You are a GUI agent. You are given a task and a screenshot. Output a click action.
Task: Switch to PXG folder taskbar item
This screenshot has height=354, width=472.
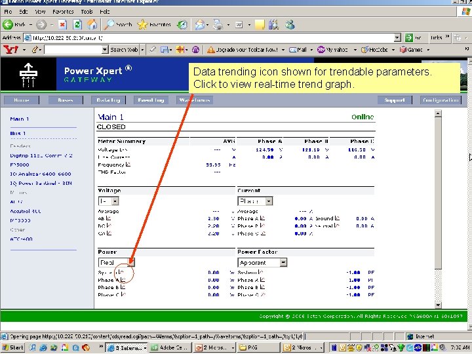pos(258,347)
